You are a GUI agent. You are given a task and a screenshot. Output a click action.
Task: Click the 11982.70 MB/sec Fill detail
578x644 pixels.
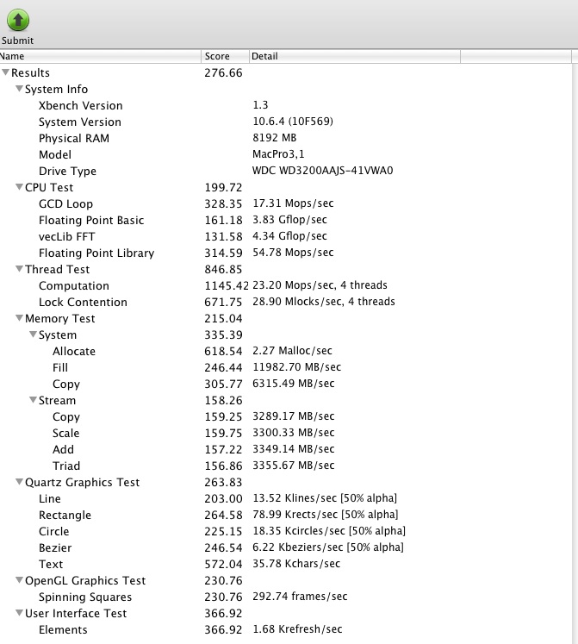(297, 366)
